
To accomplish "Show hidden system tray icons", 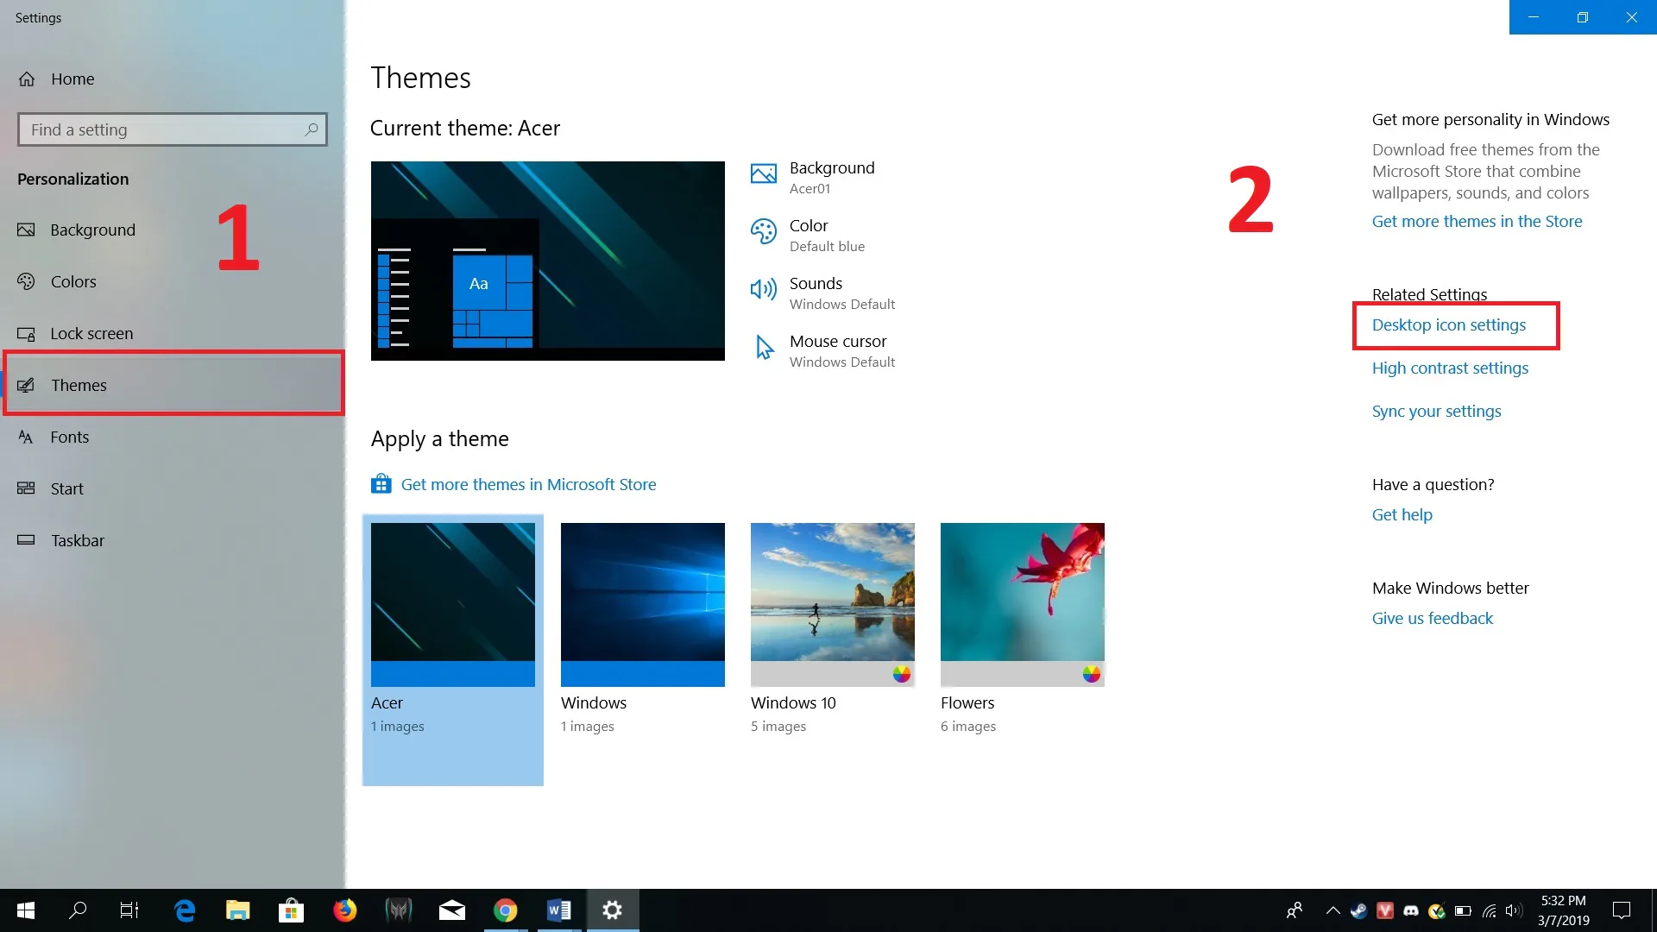I will point(1333,910).
